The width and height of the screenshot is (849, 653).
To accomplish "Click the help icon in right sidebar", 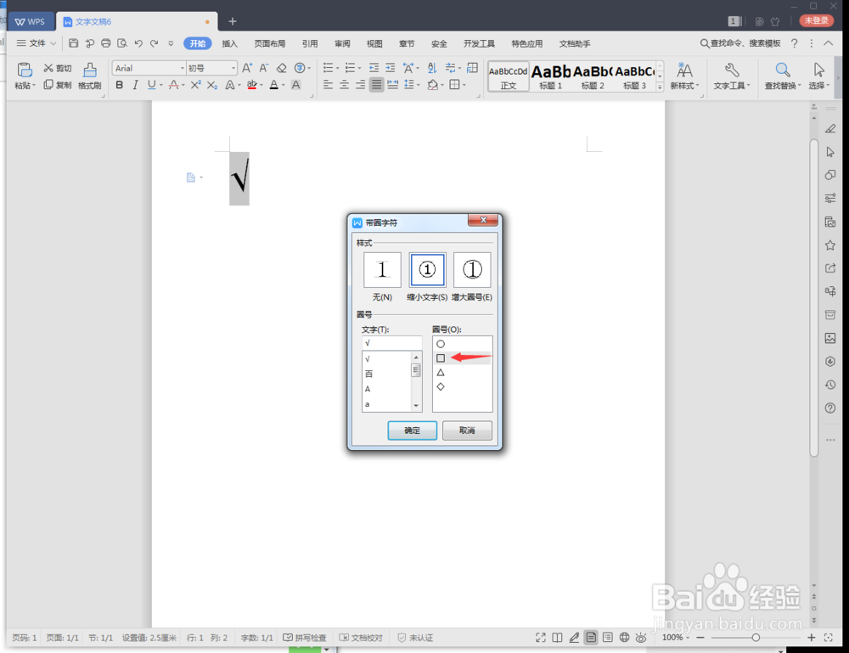I will pos(830,408).
